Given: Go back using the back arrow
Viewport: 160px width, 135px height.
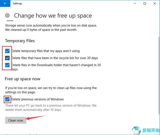Looking at the screenshot, I should tap(5, 3).
